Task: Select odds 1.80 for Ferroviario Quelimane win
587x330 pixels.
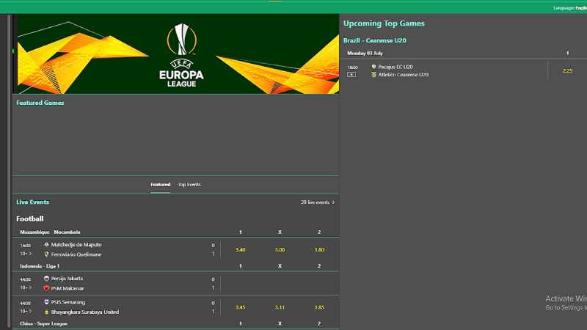Action: pyautogui.click(x=319, y=249)
